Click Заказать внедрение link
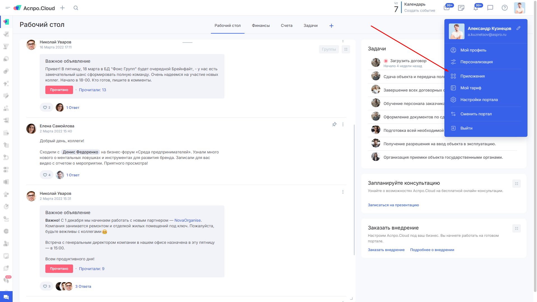Screen dimensions: 537x302 click(x=386, y=250)
